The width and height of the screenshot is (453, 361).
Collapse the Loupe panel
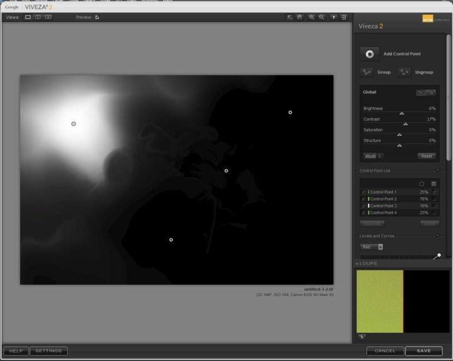tap(357, 264)
